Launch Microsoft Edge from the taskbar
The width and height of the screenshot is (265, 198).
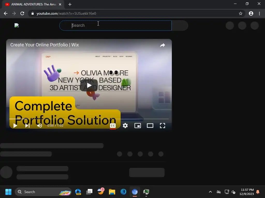pos(123,192)
